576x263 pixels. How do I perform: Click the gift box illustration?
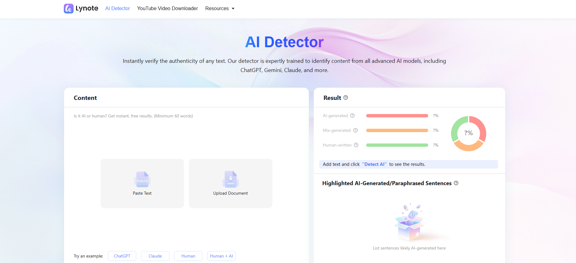[409, 222]
